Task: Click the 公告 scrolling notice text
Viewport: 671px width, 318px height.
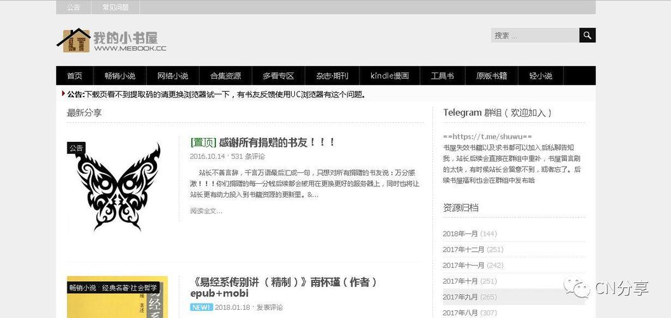Action: (217, 94)
